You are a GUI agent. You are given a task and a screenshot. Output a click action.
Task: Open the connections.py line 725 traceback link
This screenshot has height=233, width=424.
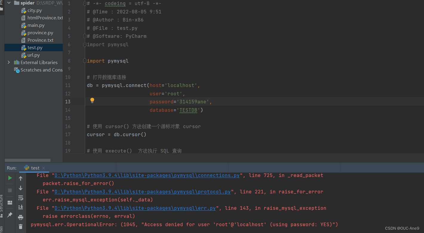(147, 175)
